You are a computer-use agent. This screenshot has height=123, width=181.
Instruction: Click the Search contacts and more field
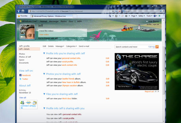tap(131, 47)
